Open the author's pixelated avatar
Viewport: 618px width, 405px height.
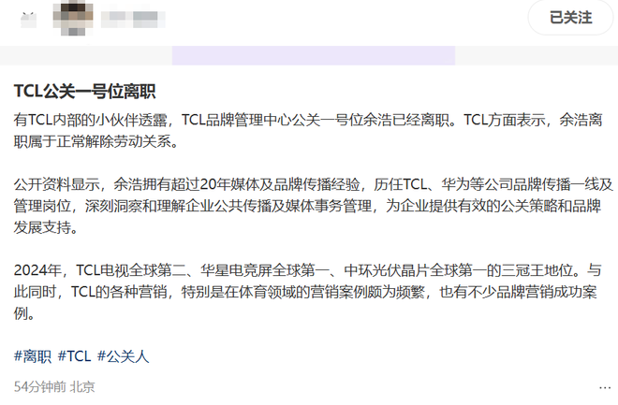(x=73, y=18)
